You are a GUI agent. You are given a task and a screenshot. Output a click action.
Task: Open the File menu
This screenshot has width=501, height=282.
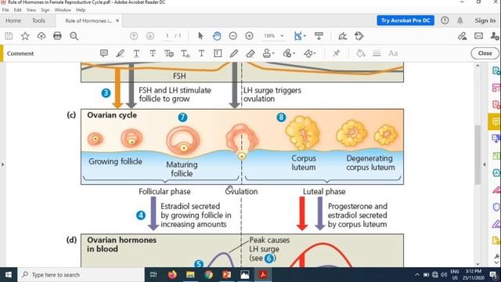click(5, 10)
